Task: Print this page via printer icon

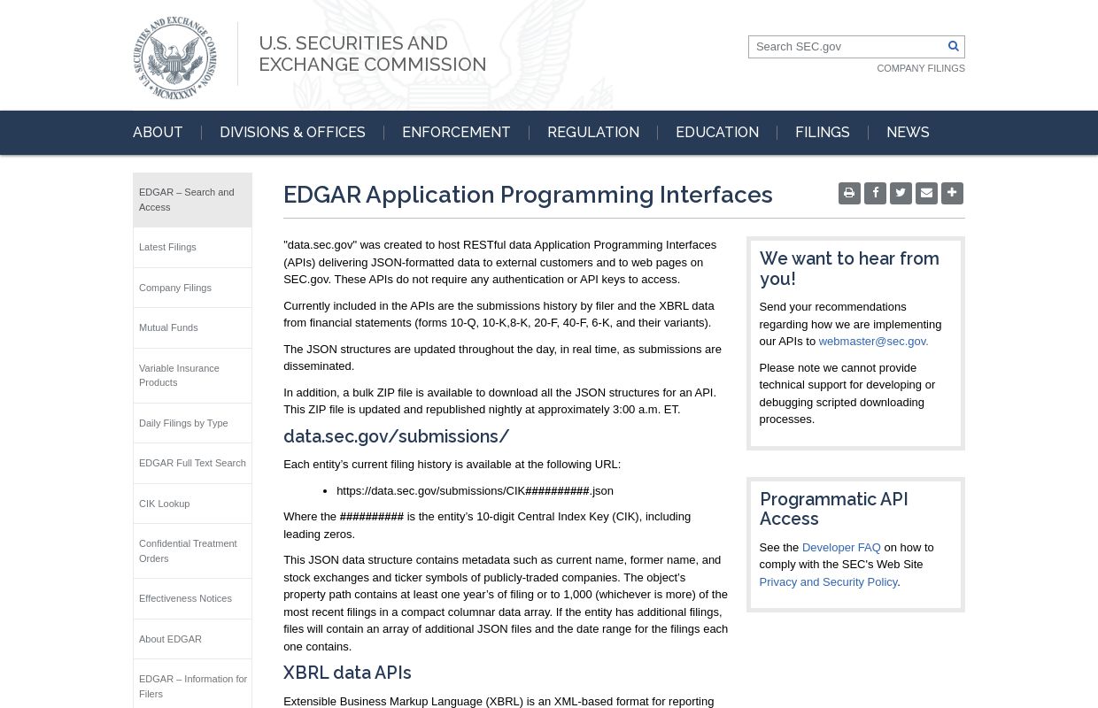Action: [849, 193]
